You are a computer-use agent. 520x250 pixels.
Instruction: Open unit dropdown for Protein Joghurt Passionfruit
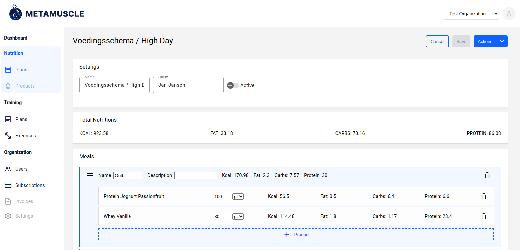pos(238,196)
